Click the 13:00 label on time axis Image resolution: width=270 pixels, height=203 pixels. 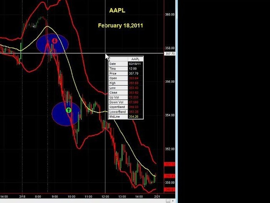click(x=122, y=197)
